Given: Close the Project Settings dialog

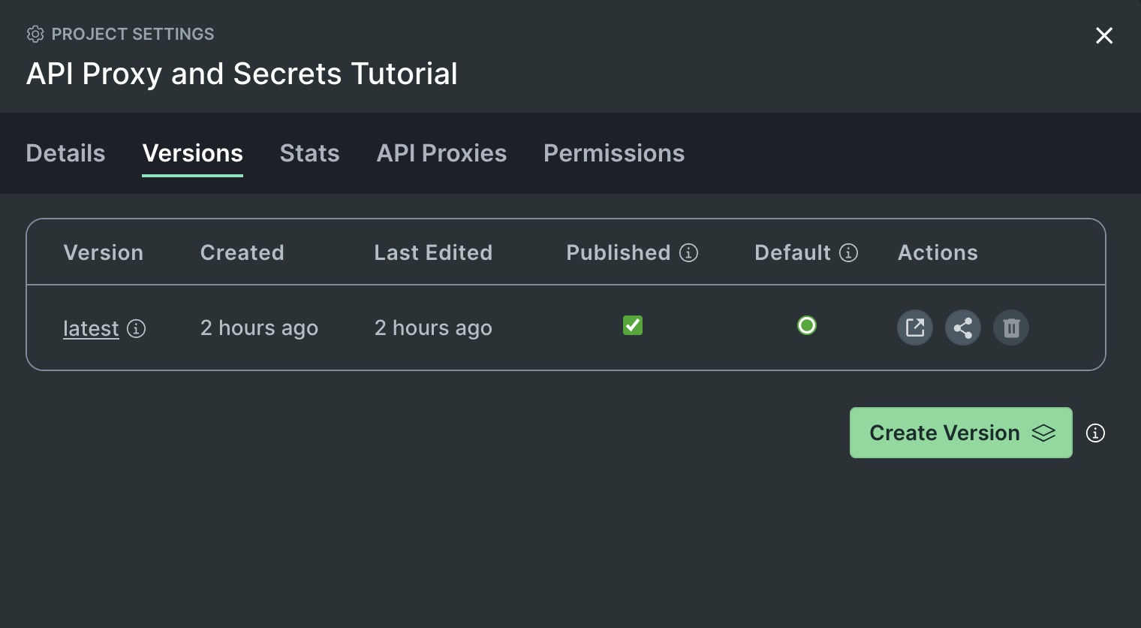Looking at the screenshot, I should [x=1103, y=35].
